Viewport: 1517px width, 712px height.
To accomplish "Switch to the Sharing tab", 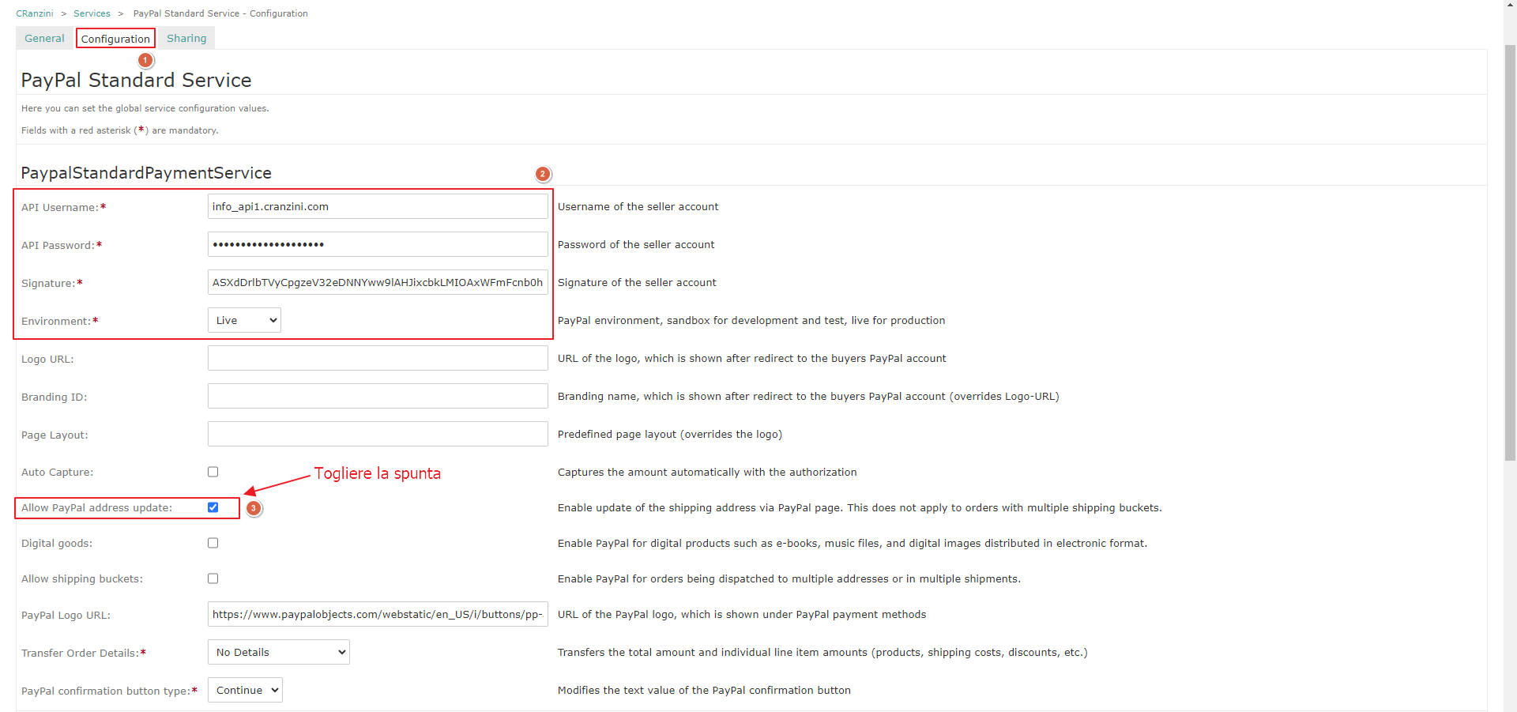I will 186,38.
